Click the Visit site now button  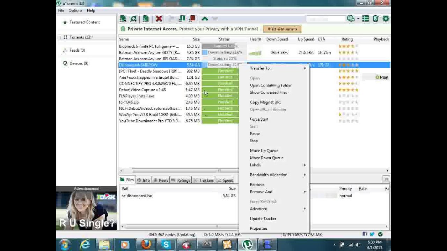[282, 29]
